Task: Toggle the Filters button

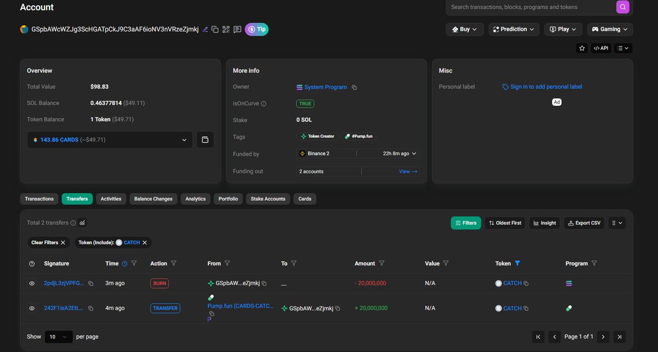Action: click(x=466, y=223)
